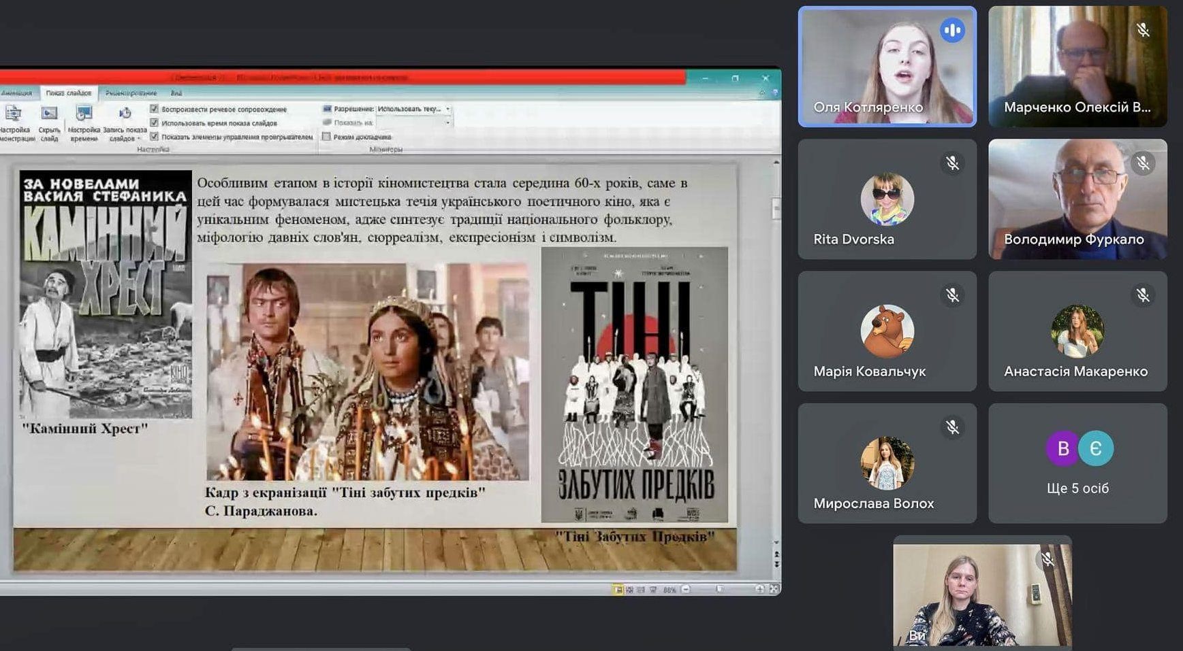
Task: Enable Режим докладчика checkbox
Action: (326, 137)
